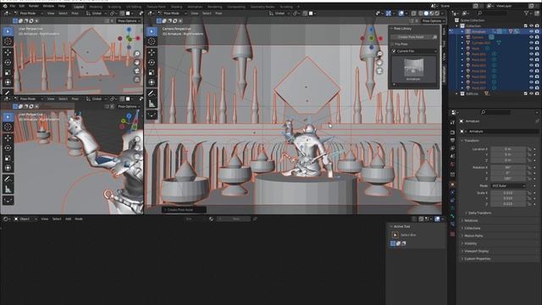
Task: Select the Measure tool in bottom-left viewport
Action: tap(8, 189)
